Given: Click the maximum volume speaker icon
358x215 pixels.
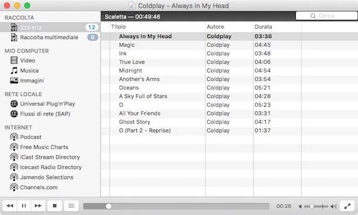Looking at the screenshot, I should click(x=333, y=206).
